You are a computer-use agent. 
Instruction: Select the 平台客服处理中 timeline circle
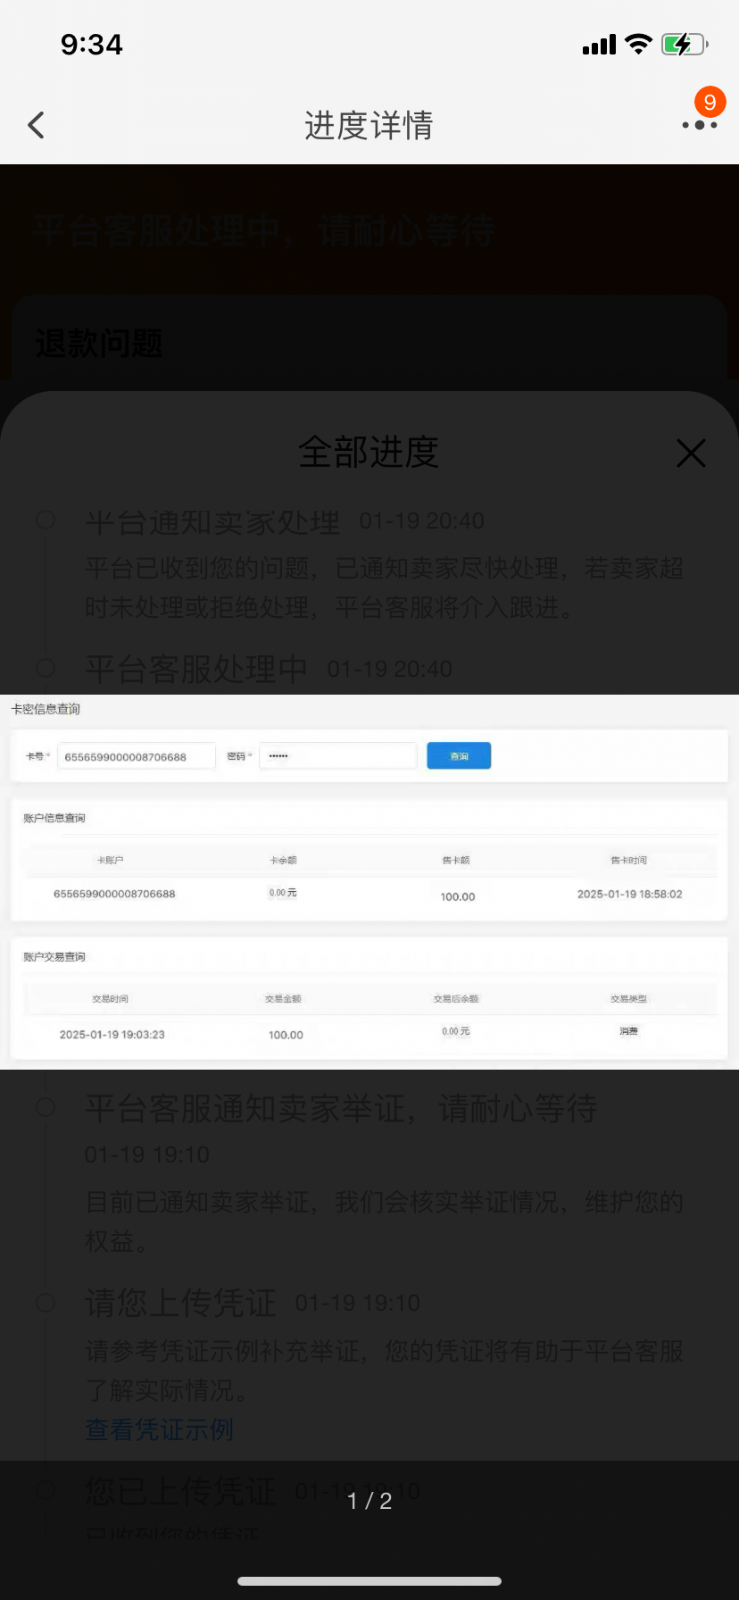point(46,668)
